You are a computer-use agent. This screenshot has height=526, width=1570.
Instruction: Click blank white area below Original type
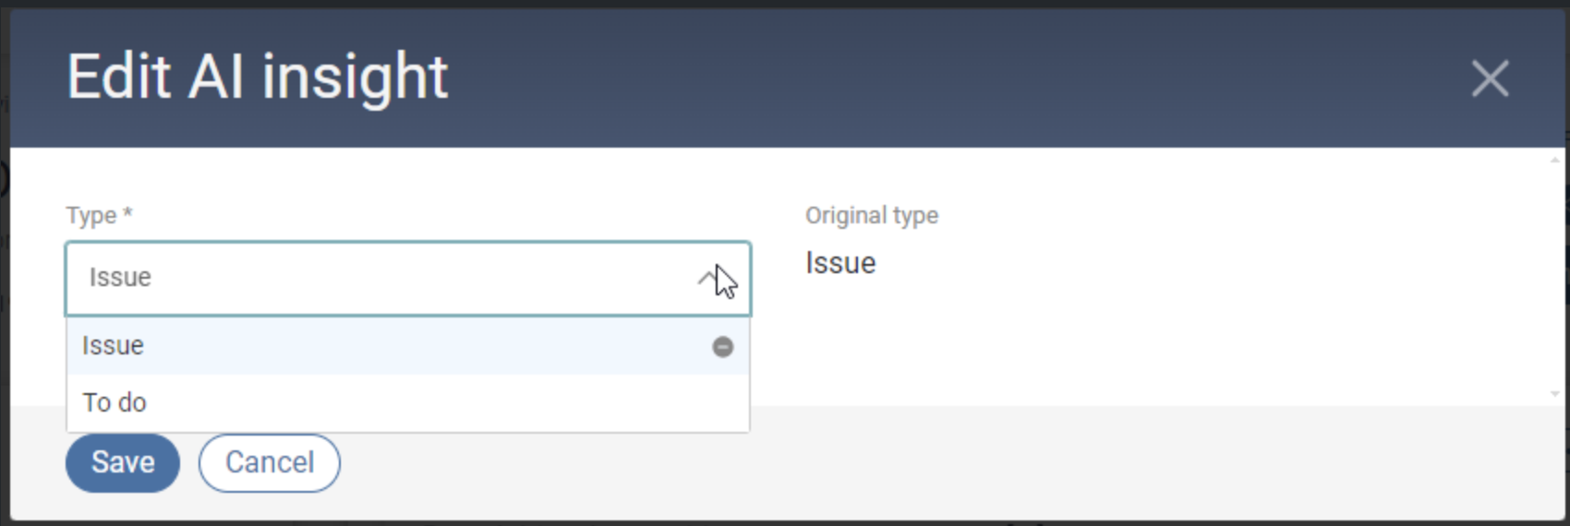click(1108, 341)
